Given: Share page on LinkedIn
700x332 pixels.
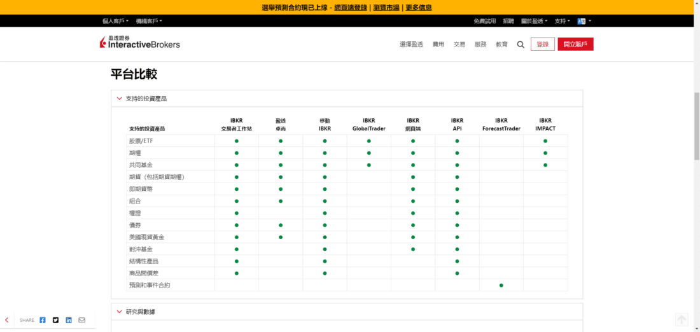Looking at the screenshot, I should pos(69,320).
